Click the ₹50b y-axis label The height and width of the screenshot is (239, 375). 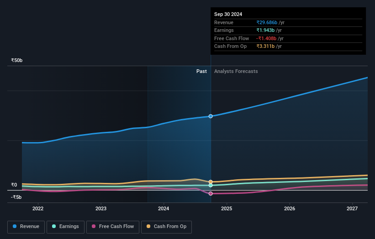pyautogui.click(x=17, y=60)
